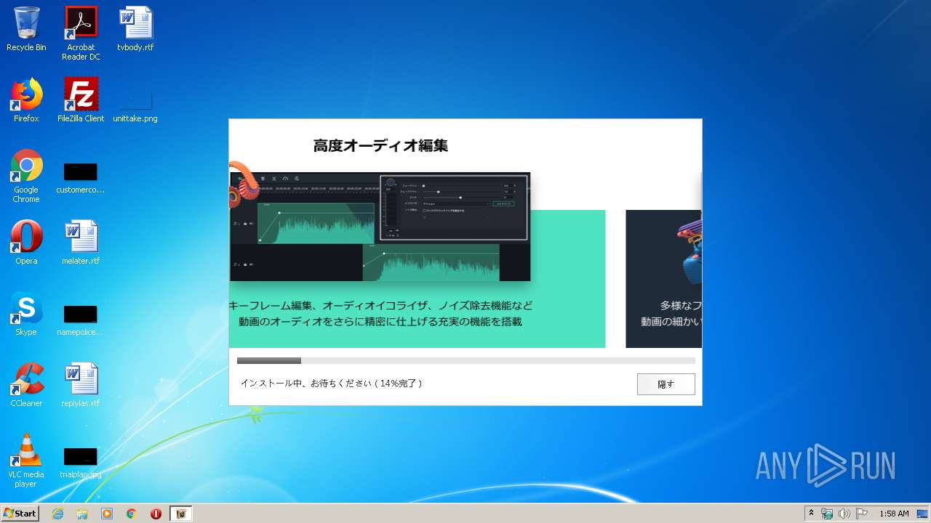Viewport: 931px width, 523px height.
Task: Click the audio editing feature slide image
Action: click(380, 227)
